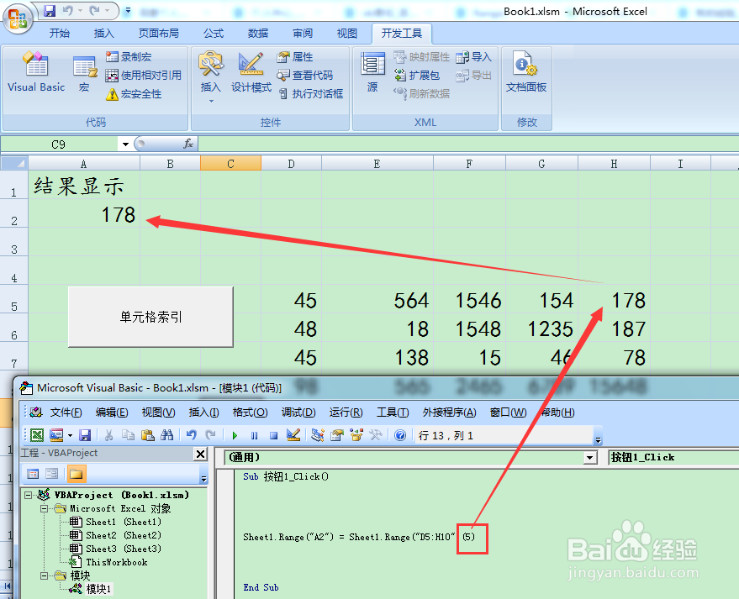Open the 宏 (Macros) dialog
This screenshot has width=739, height=599.
tap(84, 72)
